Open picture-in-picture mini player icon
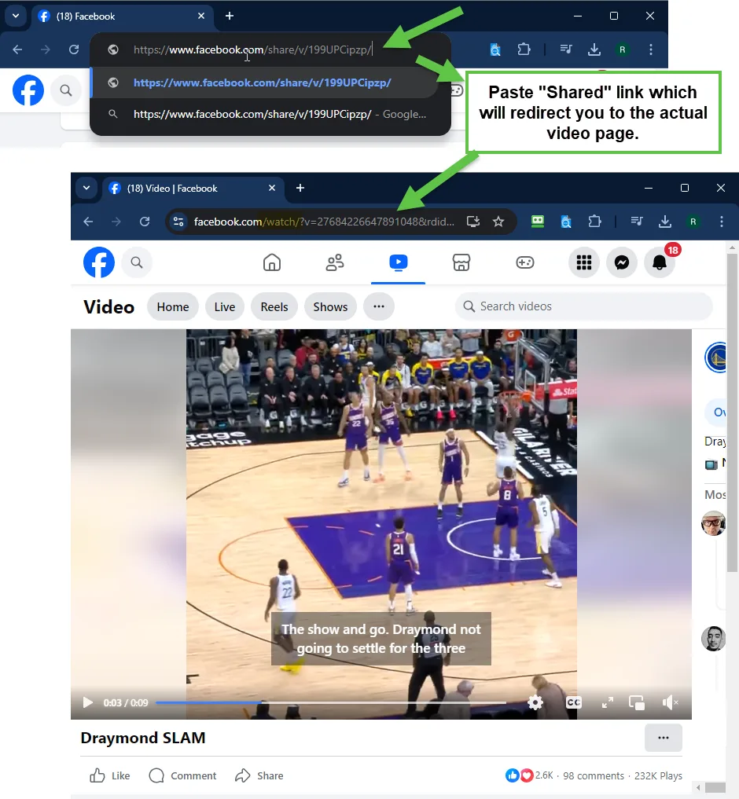 [637, 702]
